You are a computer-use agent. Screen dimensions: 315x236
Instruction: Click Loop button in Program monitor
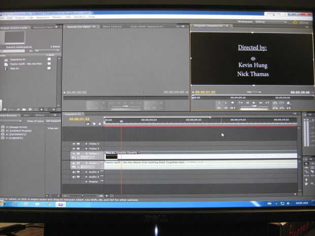pyautogui.click(x=275, y=103)
